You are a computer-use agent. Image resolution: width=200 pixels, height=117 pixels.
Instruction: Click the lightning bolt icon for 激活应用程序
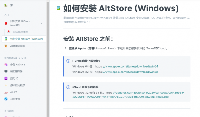tap(6, 85)
